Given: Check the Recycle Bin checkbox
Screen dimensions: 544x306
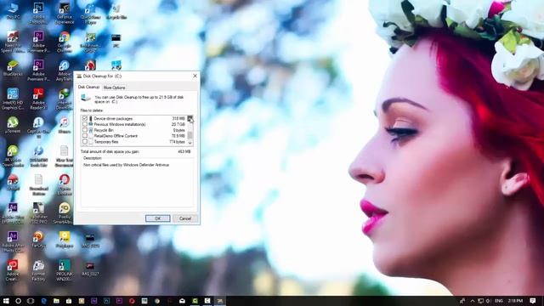Looking at the screenshot, I should pyautogui.click(x=85, y=130).
